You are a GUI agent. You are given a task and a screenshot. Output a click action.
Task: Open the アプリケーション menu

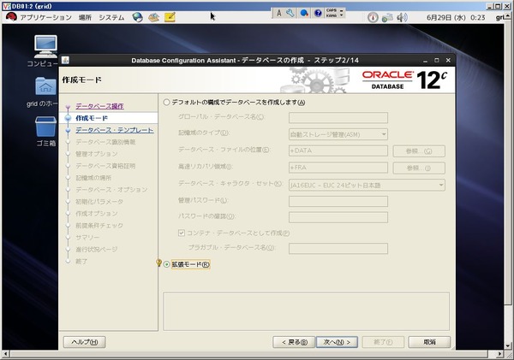pos(45,17)
